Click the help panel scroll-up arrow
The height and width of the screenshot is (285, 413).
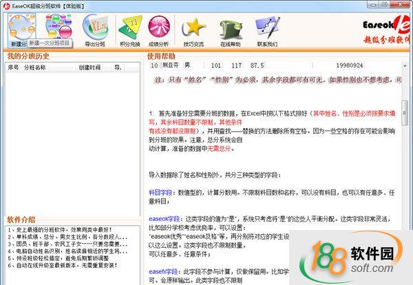[405, 66]
